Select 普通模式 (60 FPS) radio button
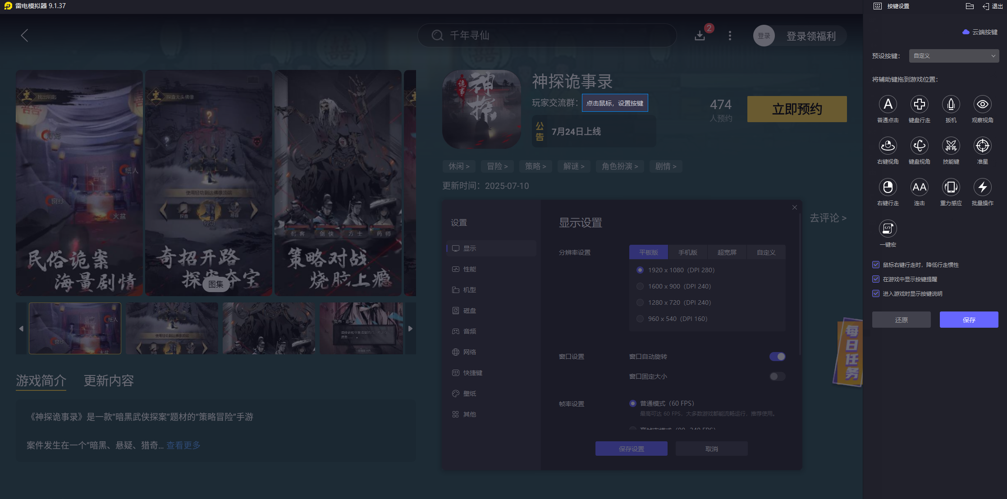Screen dimensions: 1007x499 pyautogui.click(x=632, y=403)
